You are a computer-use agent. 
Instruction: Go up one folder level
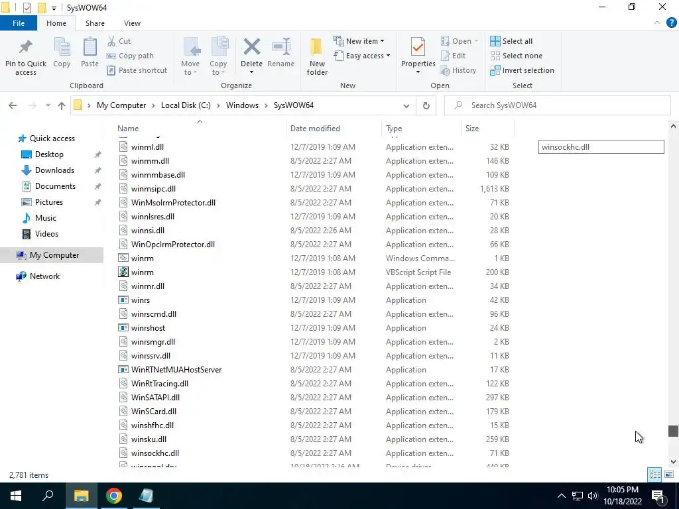coord(62,105)
